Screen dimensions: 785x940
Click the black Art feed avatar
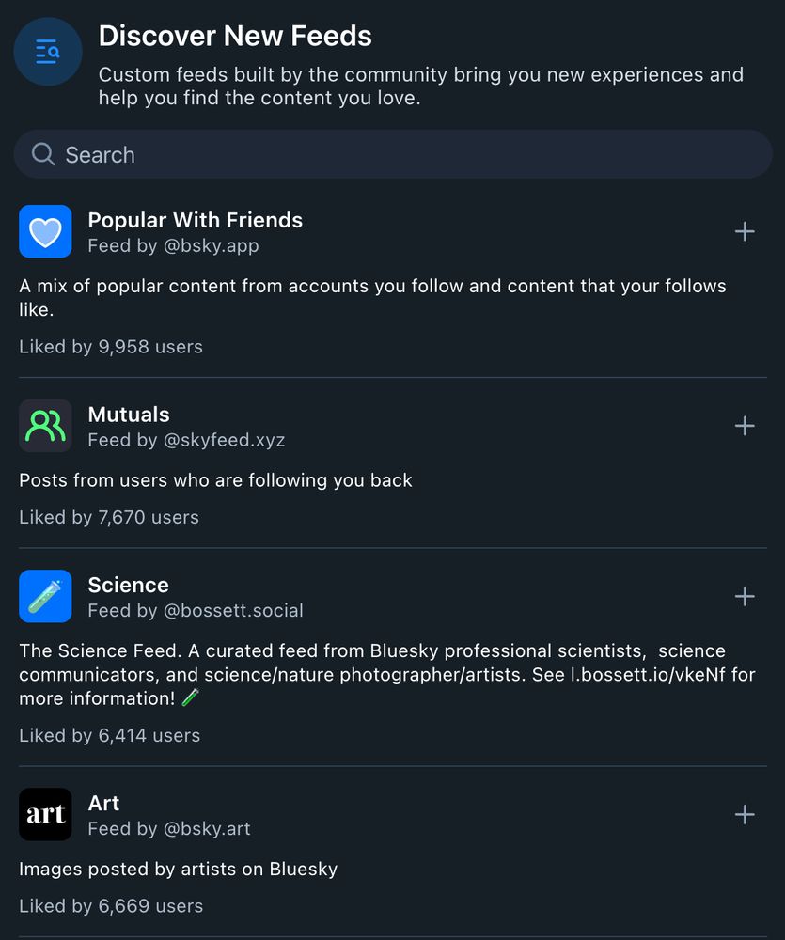[45, 814]
